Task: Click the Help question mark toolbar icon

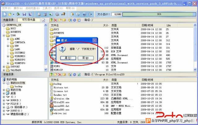Action: point(84,14)
